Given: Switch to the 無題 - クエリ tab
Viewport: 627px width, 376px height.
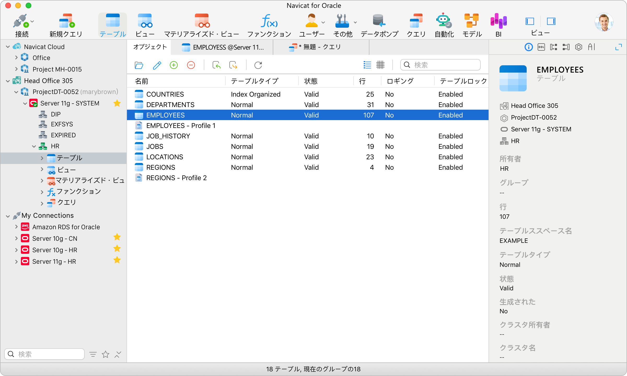Looking at the screenshot, I should [x=321, y=47].
